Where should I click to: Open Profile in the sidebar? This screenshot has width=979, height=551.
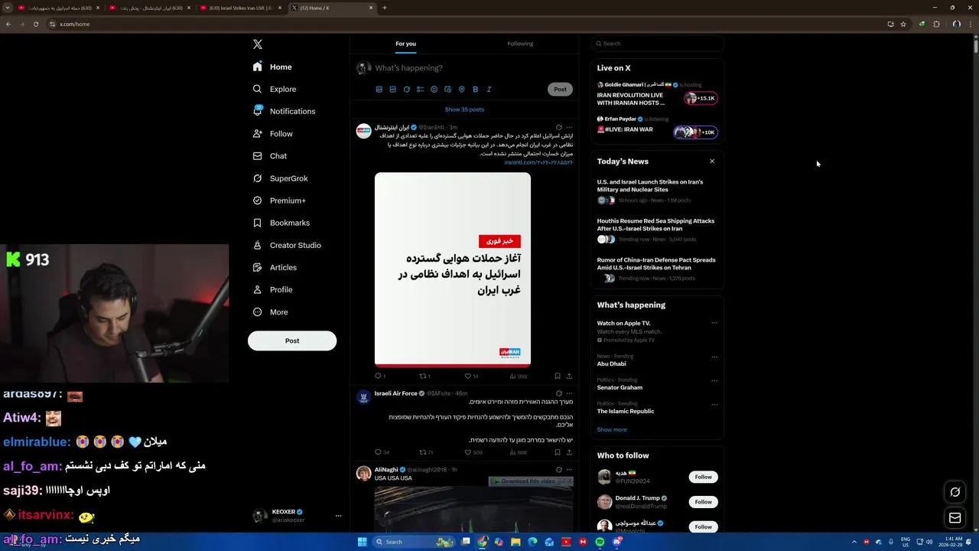point(273,289)
